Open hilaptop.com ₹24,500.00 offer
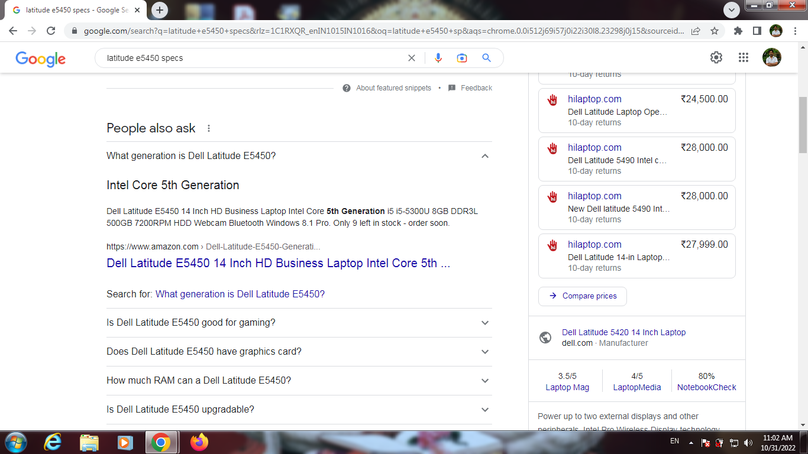 point(637,111)
